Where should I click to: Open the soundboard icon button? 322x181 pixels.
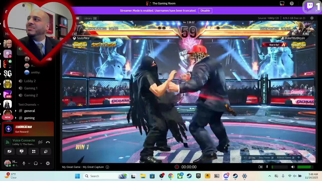(x=46, y=151)
